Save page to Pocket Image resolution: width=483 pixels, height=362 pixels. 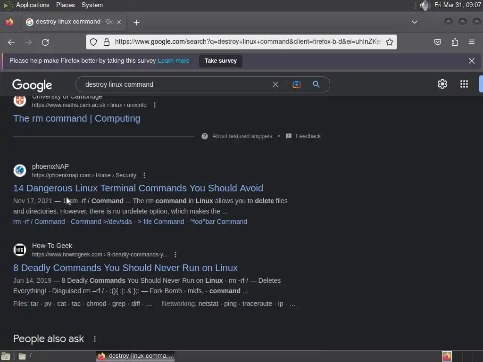coord(437,42)
